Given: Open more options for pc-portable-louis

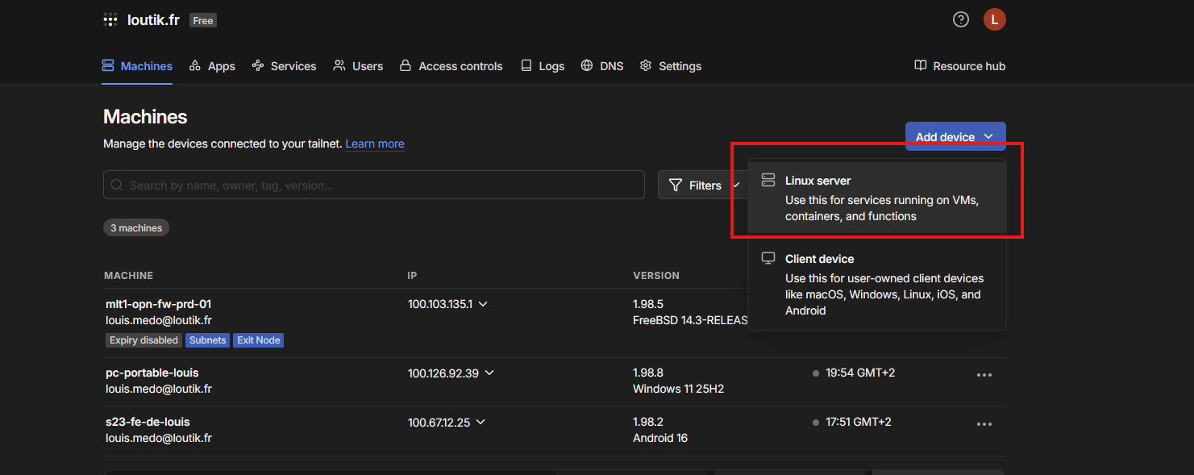Looking at the screenshot, I should tap(984, 375).
